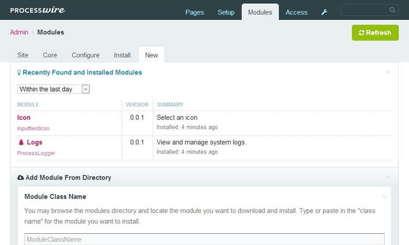Image resolution: width=409 pixels, height=245 pixels.
Task: Click the ModuleClassName input field
Action: [204, 239]
